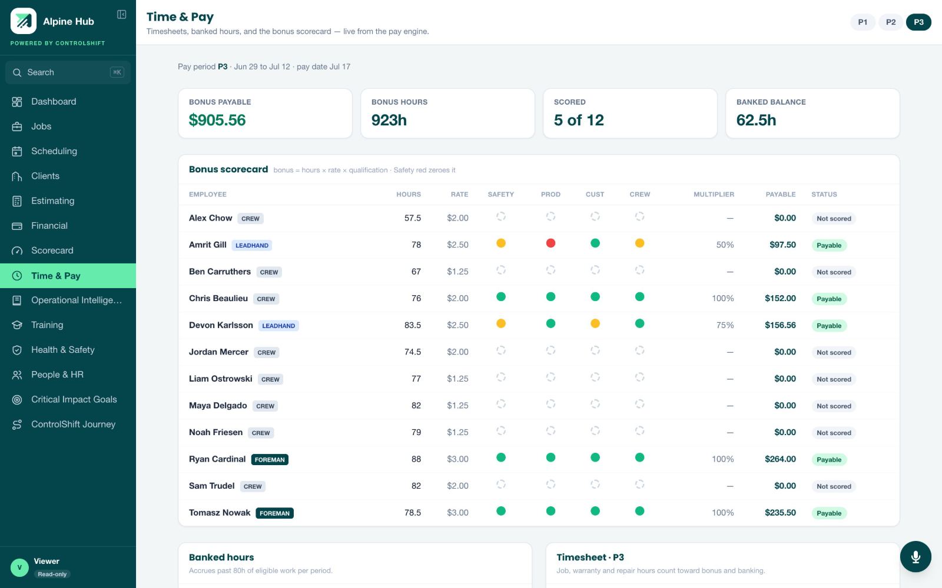
Task: Open Dashboard from the sidebar icon
Action: (x=17, y=102)
